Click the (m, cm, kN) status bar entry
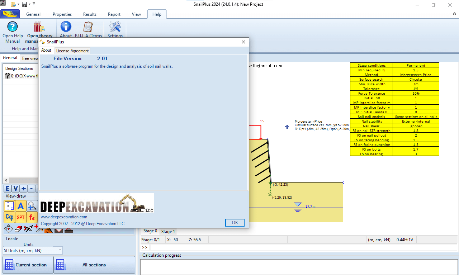The image size is (459, 275). (x=380, y=240)
